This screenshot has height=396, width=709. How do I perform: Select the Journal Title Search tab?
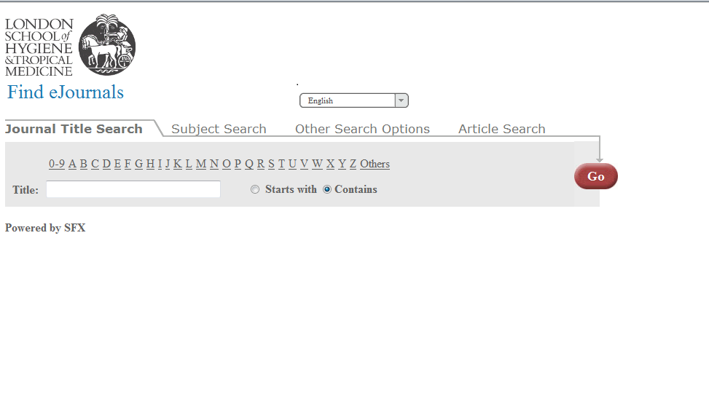[74, 129]
